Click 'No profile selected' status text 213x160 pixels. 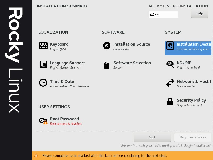click(x=189, y=105)
